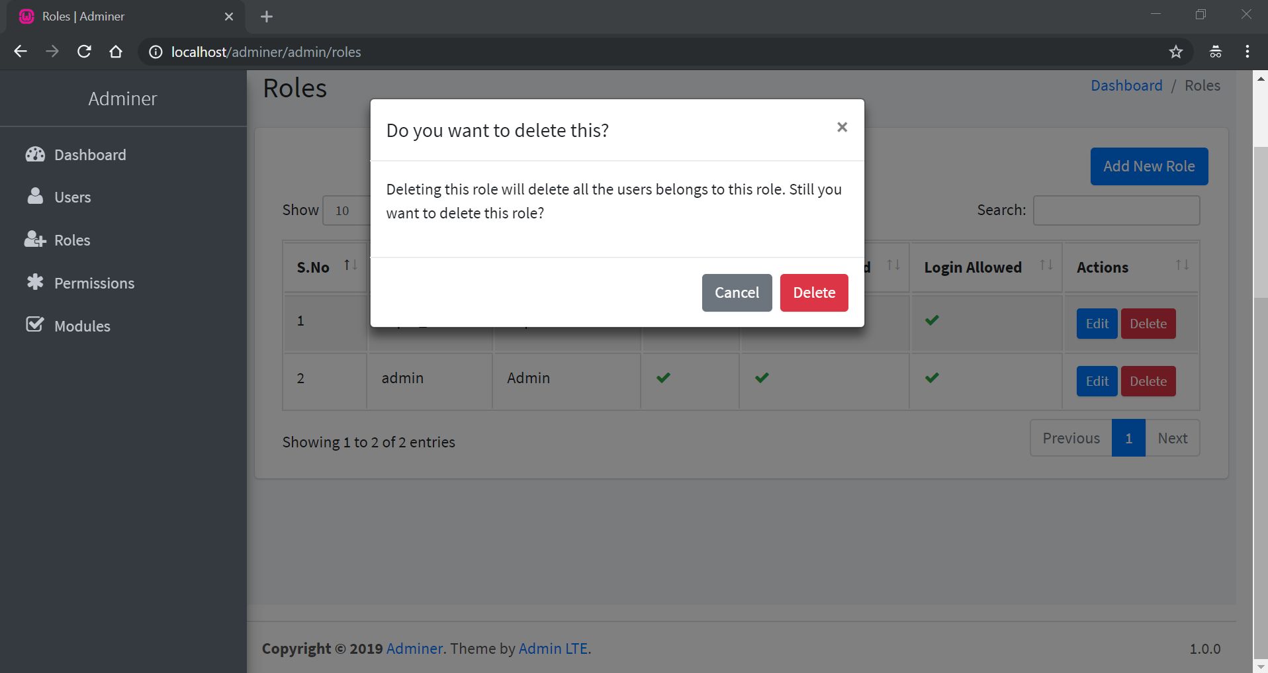This screenshot has height=673, width=1268.
Task: Sort by the Login Allowed column arrows
Action: pyautogui.click(x=1046, y=265)
